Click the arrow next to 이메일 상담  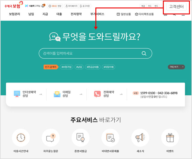click(81, 94)
